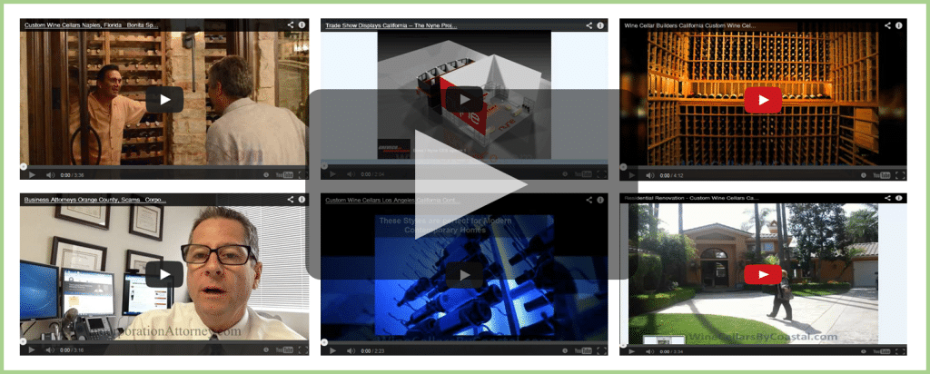Click watch later clock on Custom Wine Cellars Naples video
This screenshot has width=930, height=374.
tap(267, 175)
